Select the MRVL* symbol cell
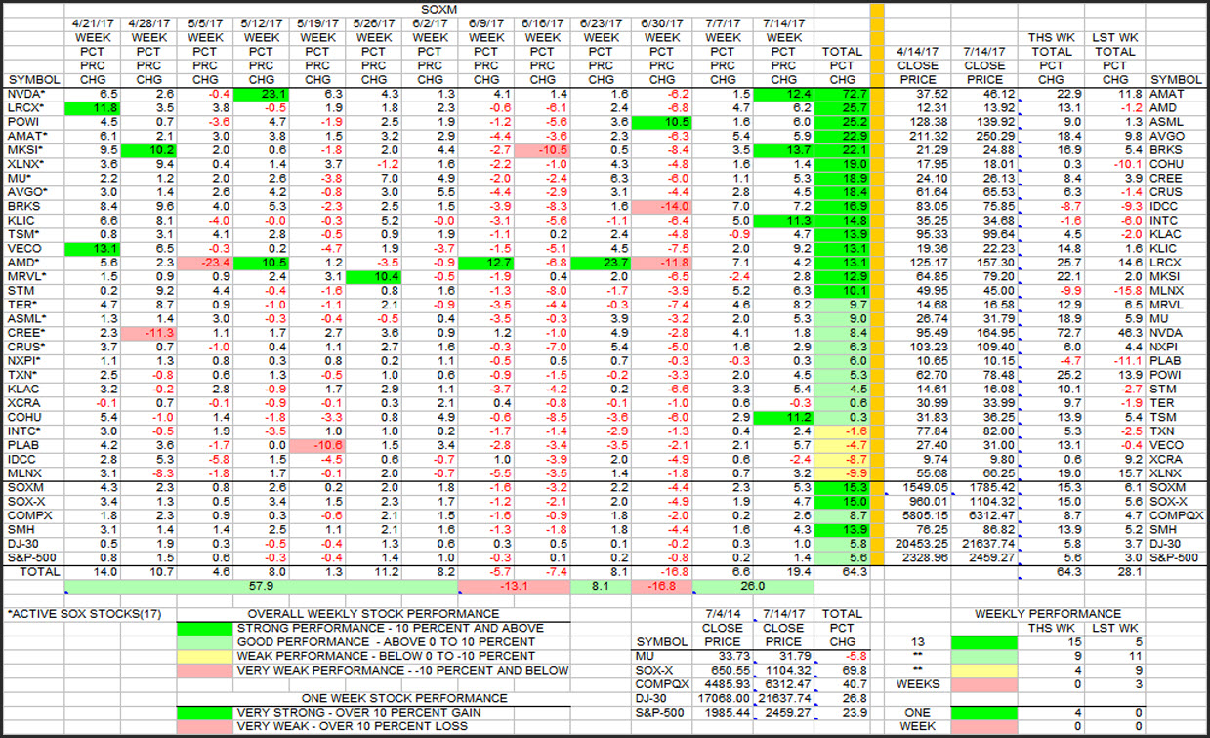The image size is (1210, 738). tap(34, 278)
